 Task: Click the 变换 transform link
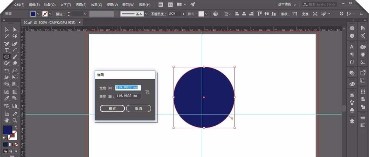(305, 14)
